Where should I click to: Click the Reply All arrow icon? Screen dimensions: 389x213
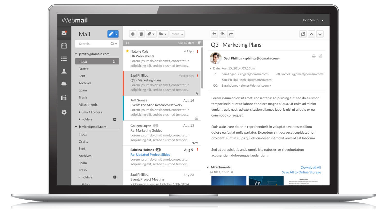point(223,34)
